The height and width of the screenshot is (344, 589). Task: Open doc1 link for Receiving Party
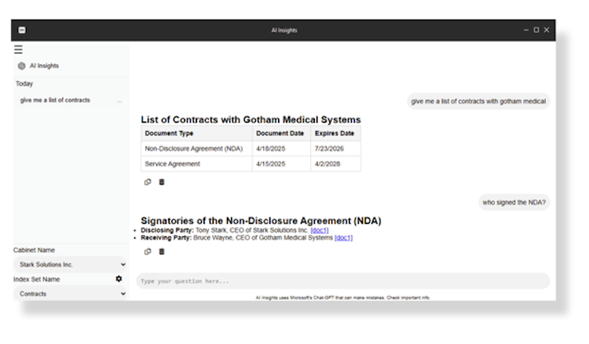point(343,238)
